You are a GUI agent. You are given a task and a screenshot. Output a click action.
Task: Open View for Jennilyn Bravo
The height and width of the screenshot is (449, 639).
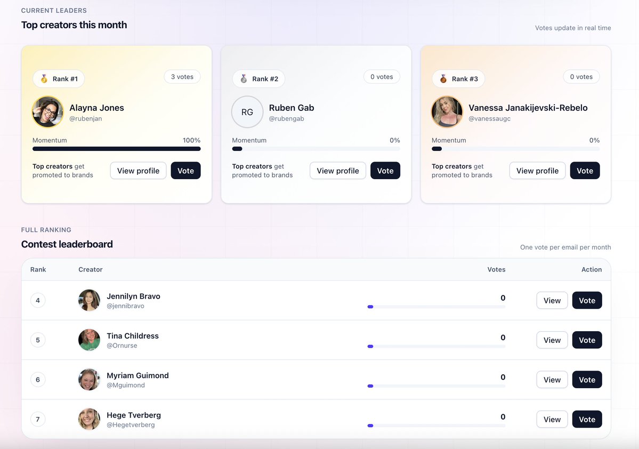[552, 300]
